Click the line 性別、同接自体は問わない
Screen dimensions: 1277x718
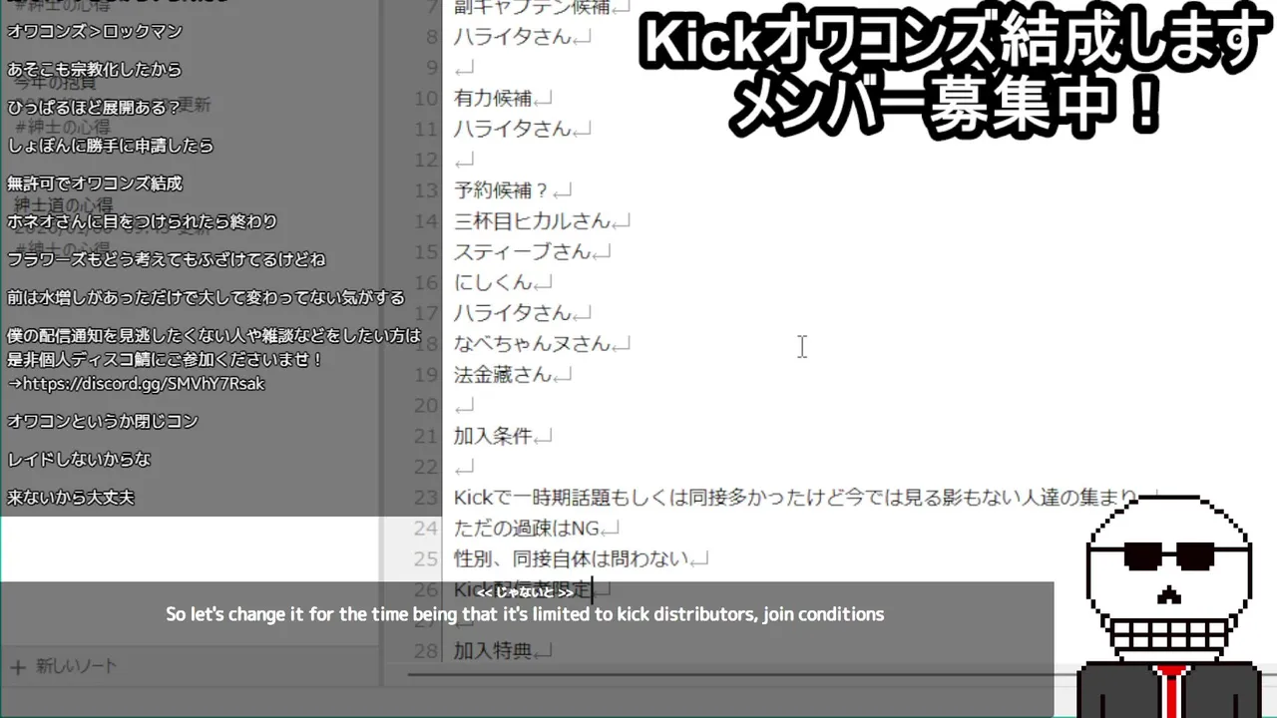point(572,558)
